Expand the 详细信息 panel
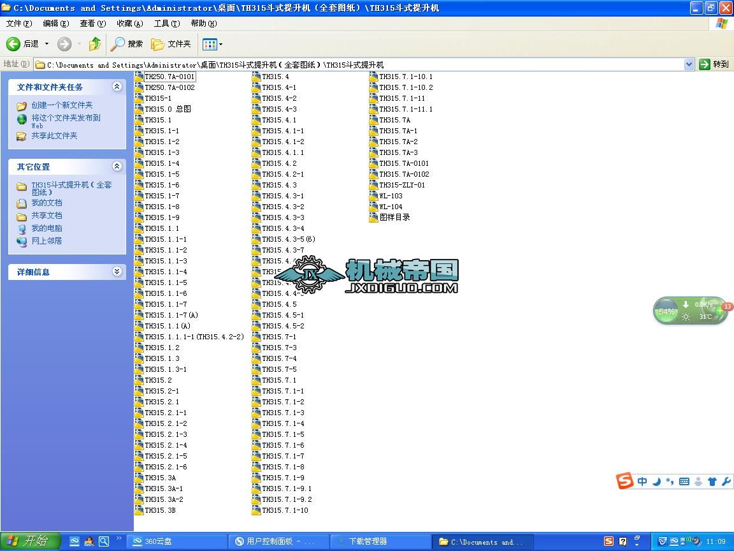The image size is (734, 551). [x=117, y=271]
